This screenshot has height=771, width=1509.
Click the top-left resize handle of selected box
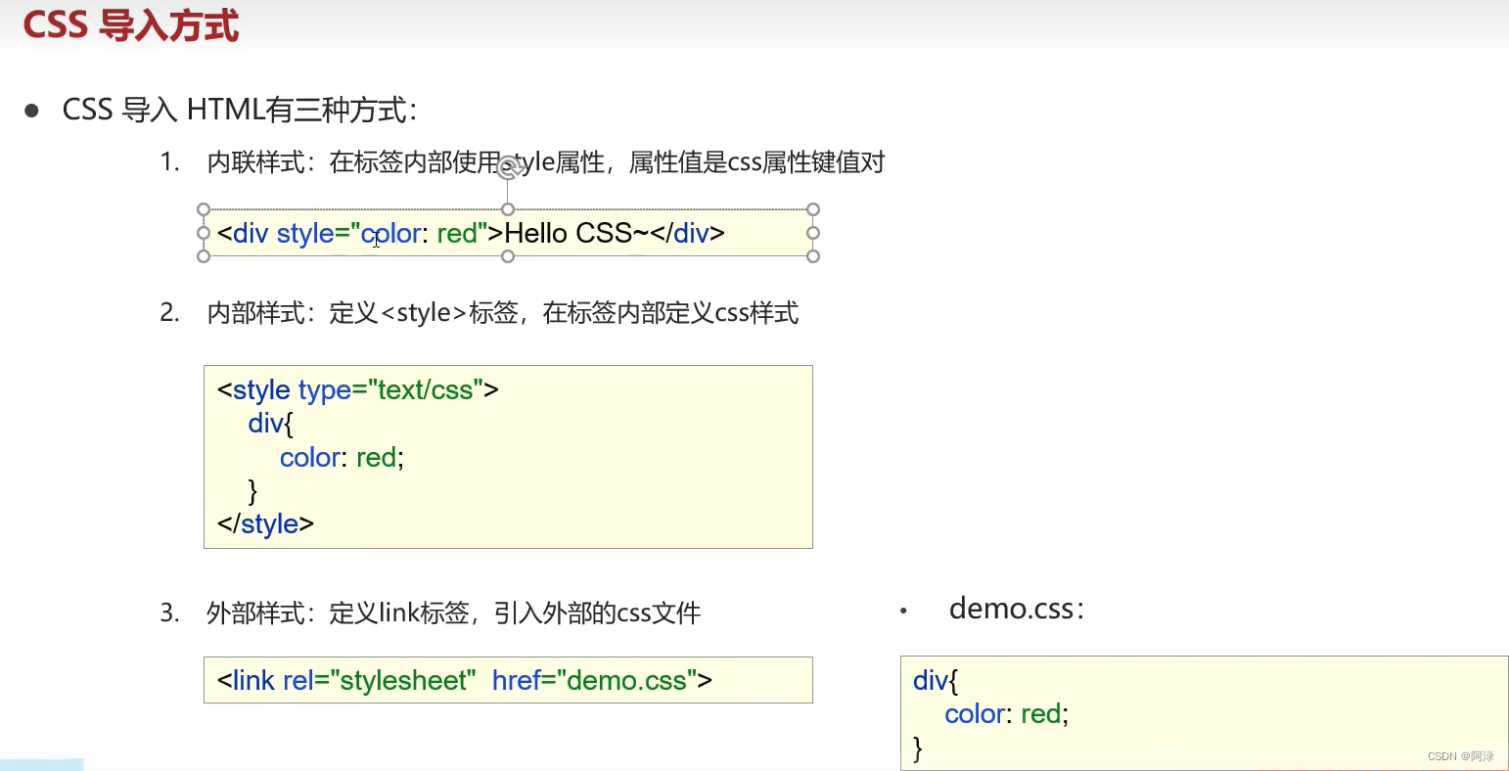click(204, 209)
